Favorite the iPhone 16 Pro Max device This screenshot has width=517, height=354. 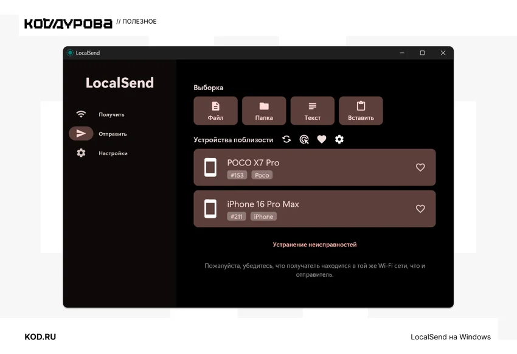[x=420, y=209]
